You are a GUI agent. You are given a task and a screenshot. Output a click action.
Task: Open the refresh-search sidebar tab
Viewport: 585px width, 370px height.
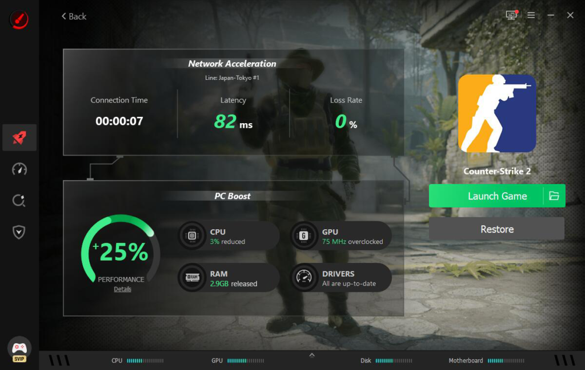pyautogui.click(x=19, y=201)
